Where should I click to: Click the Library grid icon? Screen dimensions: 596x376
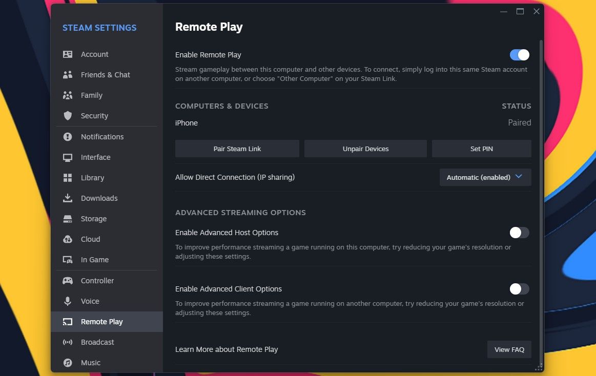click(68, 177)
